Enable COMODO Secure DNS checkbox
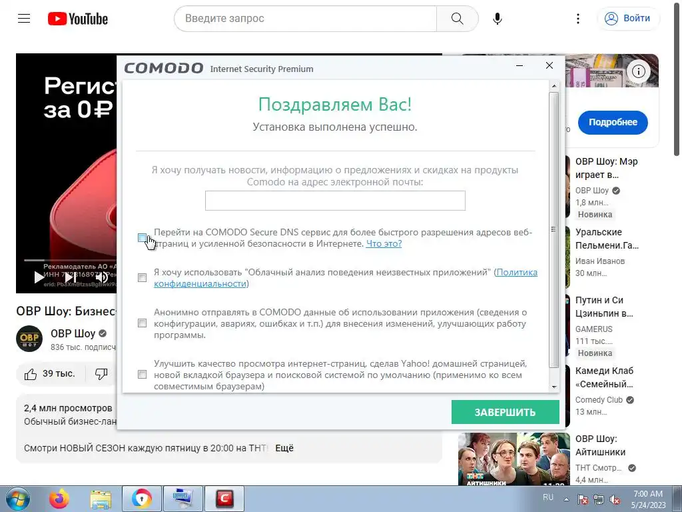This screenshot has height=512, width=682. [x=143, y=238]
